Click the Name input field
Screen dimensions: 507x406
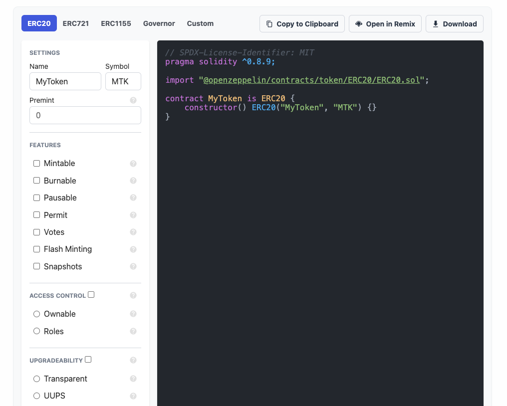pyautogui.click(x=65, y=81)
